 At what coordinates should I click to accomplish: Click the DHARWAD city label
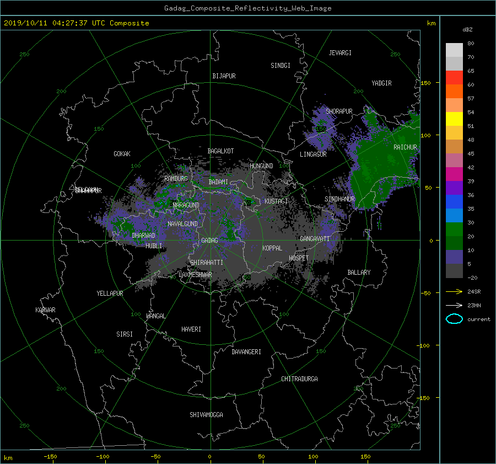point(144,236)
